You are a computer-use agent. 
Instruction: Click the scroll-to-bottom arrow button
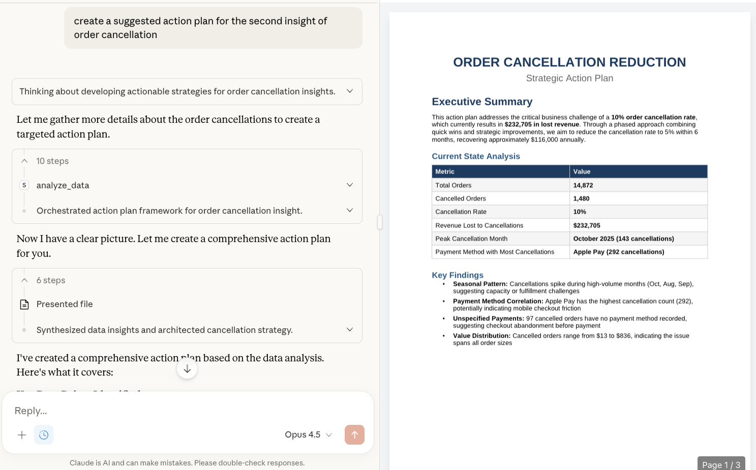click(187, 369)
